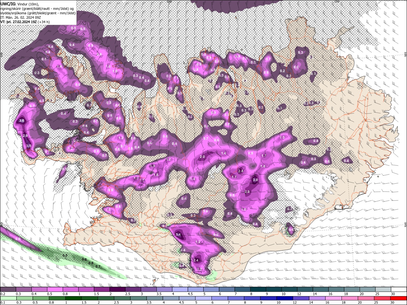Click the light lavender swatch labeled 4, upper legend
This screenshot has height=305, width=407.
pos(180,289)
